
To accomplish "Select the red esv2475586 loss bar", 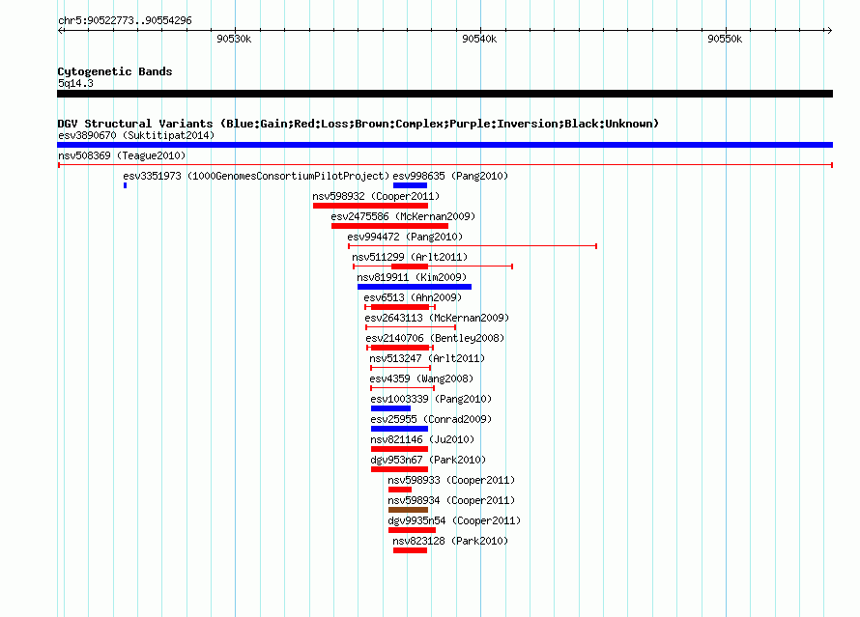I will [389, 226].
